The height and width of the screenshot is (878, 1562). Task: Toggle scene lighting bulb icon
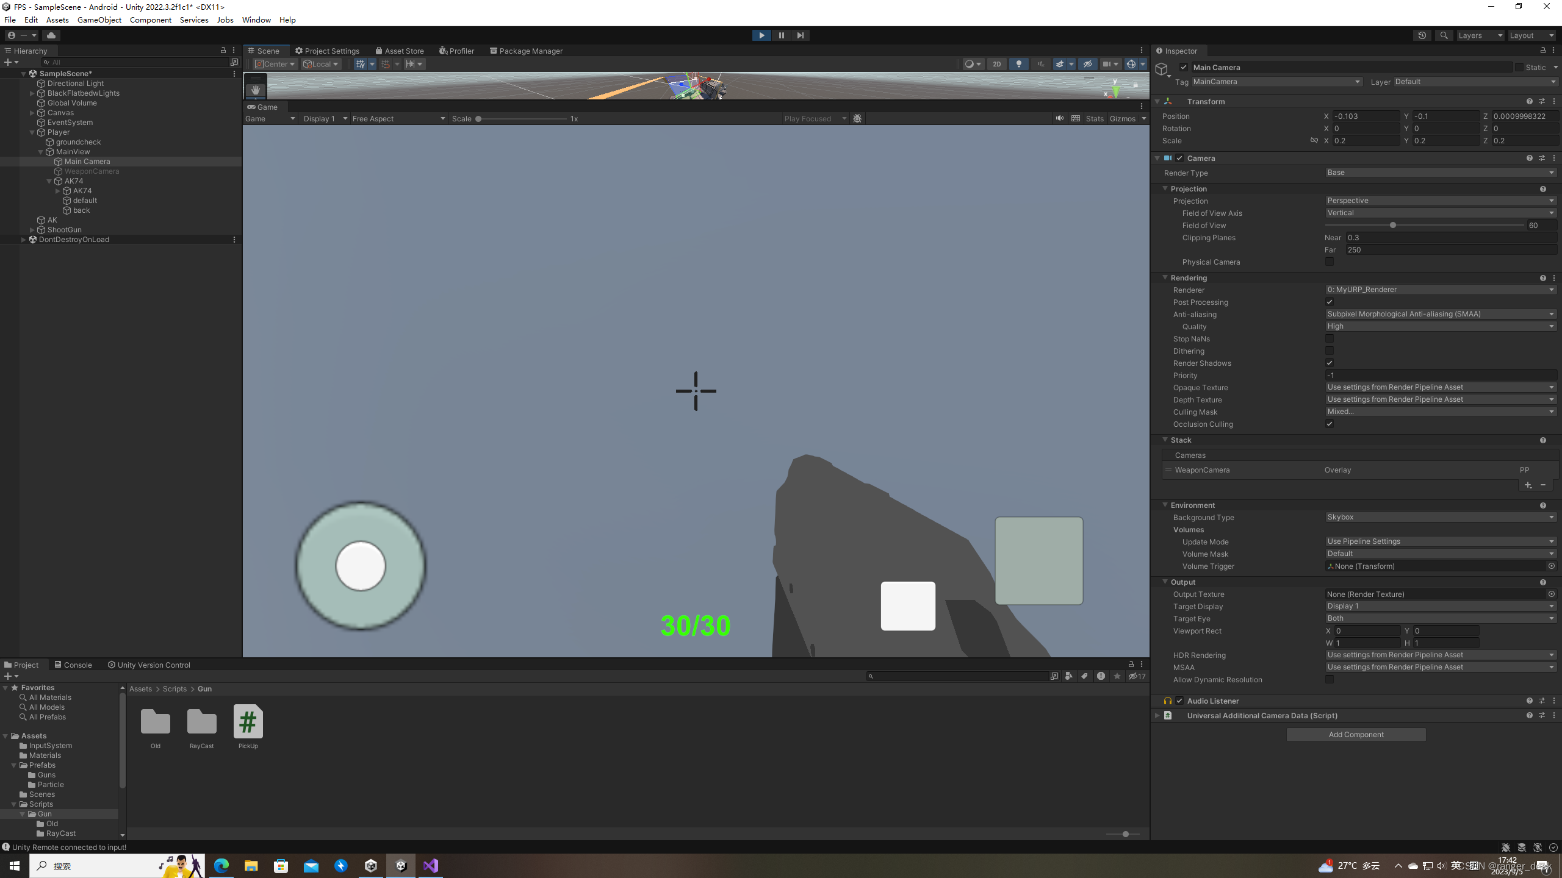pos(1018,64)
